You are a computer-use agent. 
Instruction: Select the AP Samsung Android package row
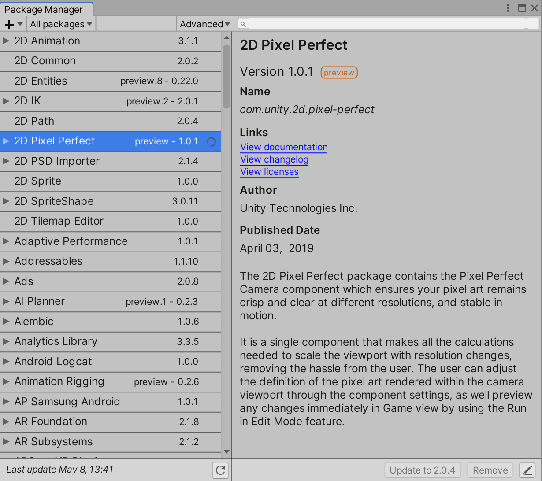(111, 402)
